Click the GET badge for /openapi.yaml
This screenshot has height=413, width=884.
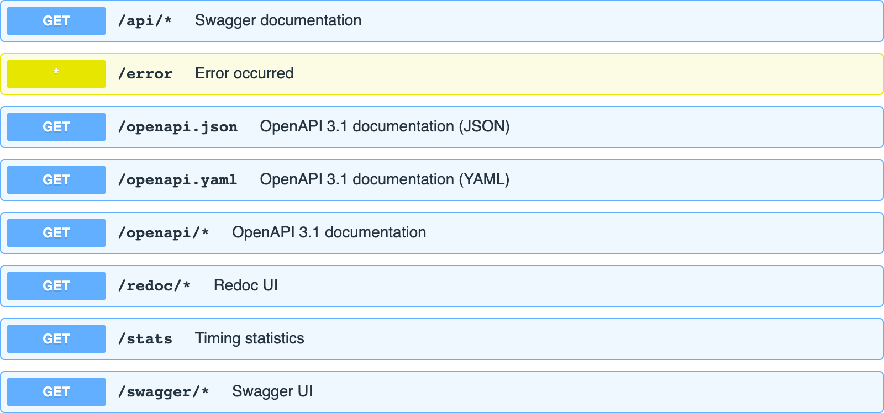[x=56, y=180]
